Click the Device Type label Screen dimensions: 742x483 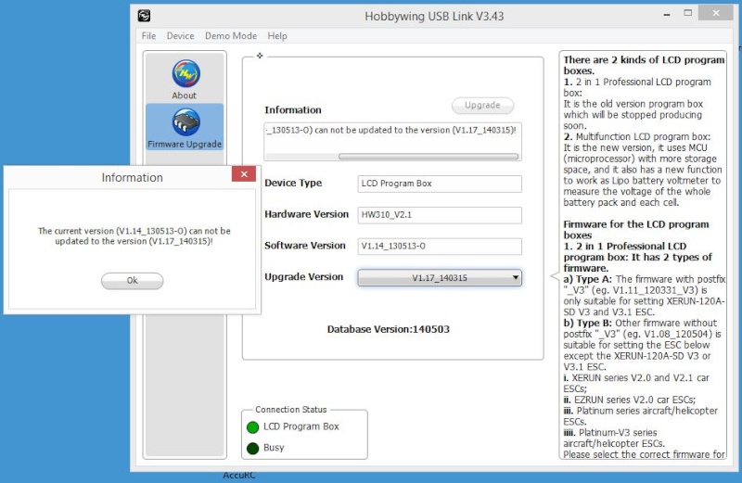[x=293, y=183]
